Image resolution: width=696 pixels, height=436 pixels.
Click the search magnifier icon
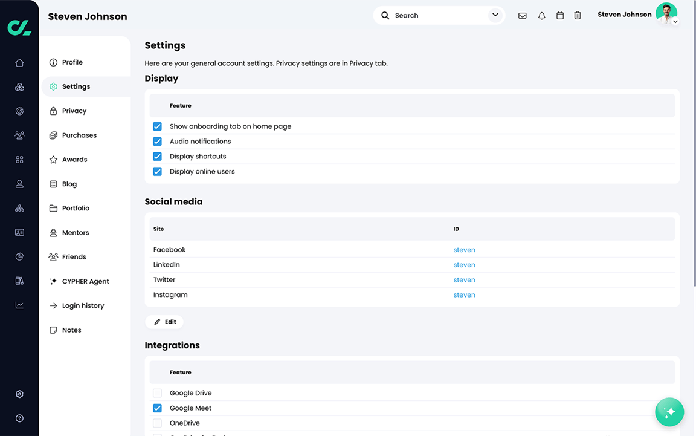[385, 16]
